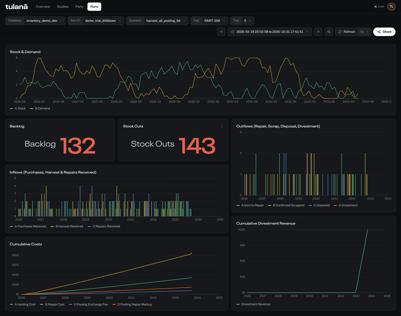Screen dimensions: 401x316
Task: Open the Stock Outs panel three-dot menu
Action: (222, 125)
